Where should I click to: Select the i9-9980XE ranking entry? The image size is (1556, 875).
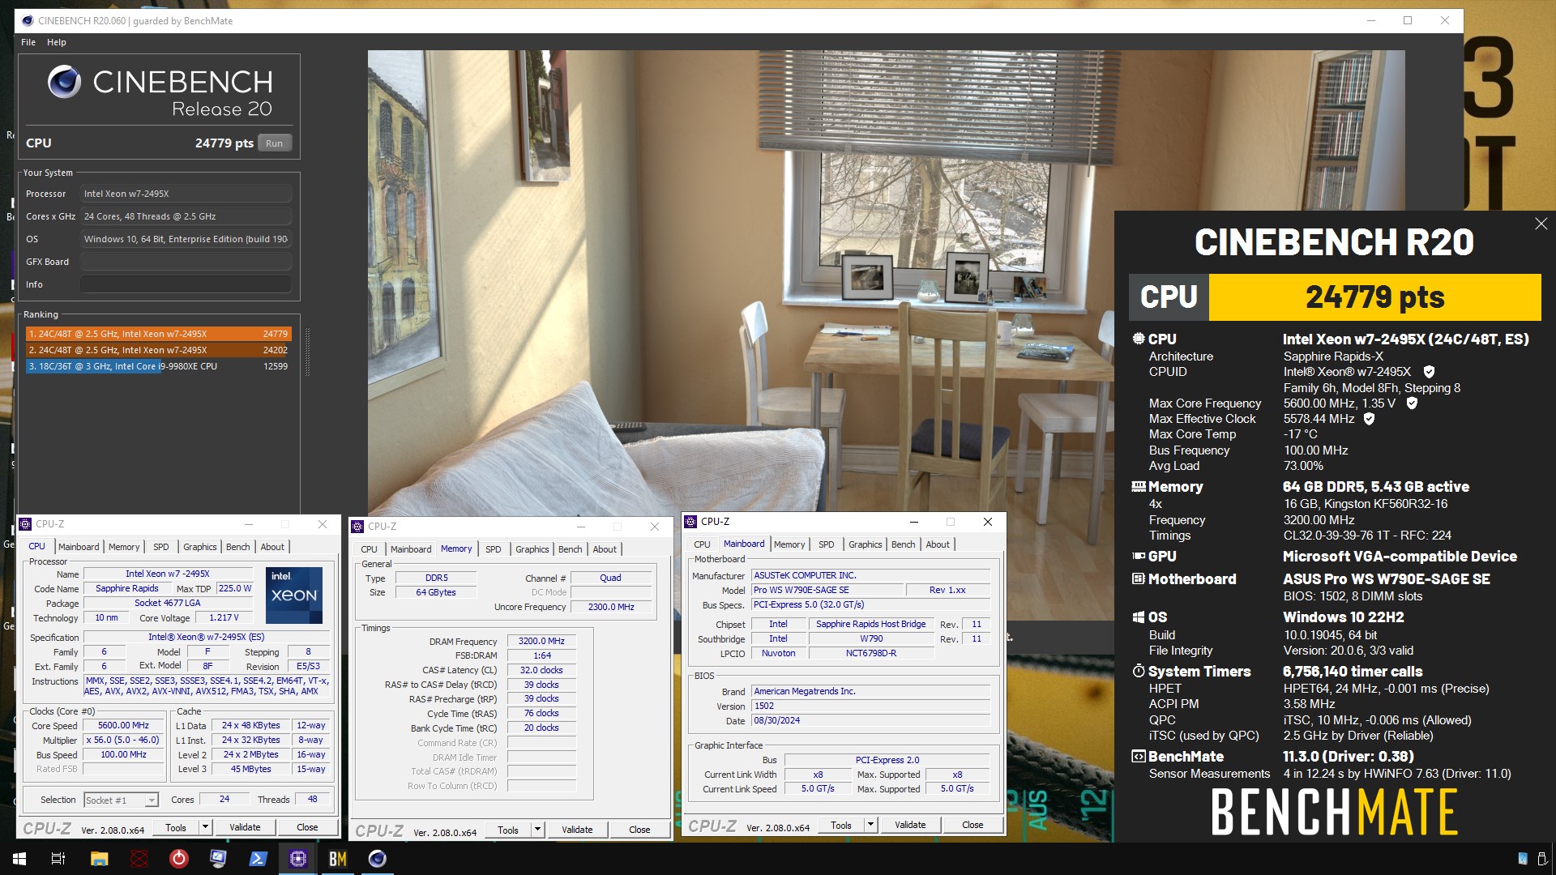click(x=158, y=366)
